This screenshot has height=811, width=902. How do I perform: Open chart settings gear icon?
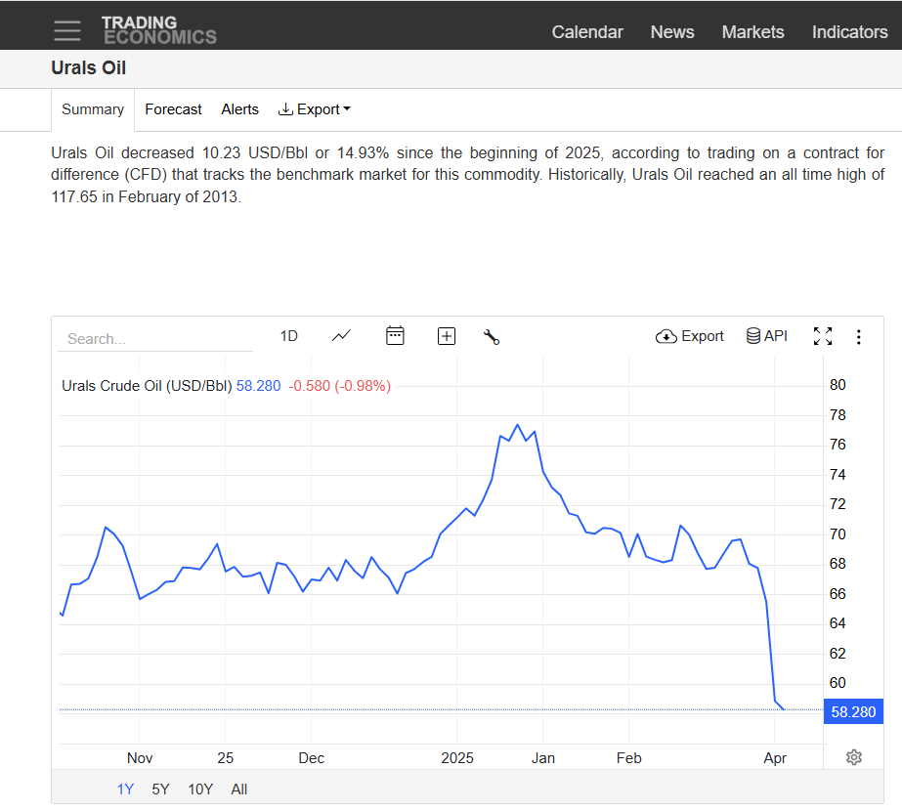854,757
